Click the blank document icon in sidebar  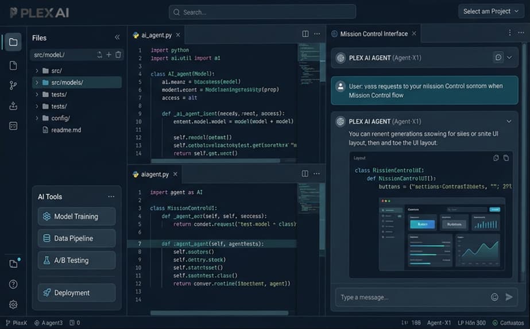13,65
